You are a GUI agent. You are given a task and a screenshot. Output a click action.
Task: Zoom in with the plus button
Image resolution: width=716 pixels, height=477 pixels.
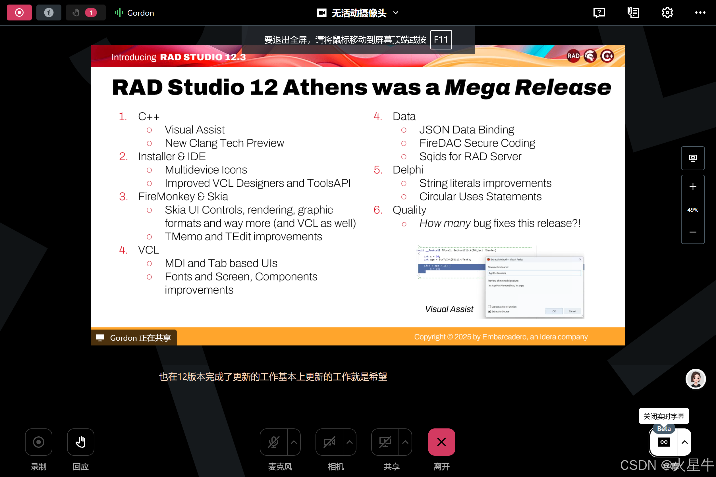(x=693, y=186)
